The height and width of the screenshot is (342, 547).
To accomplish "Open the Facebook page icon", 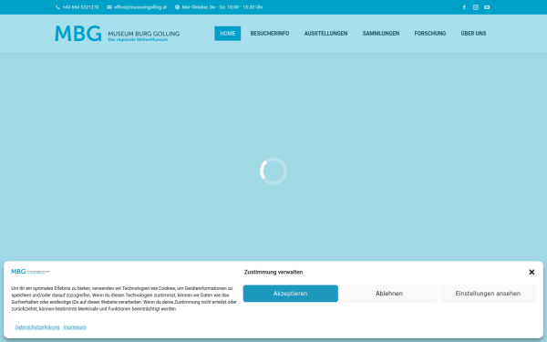I will pos(464,7).
